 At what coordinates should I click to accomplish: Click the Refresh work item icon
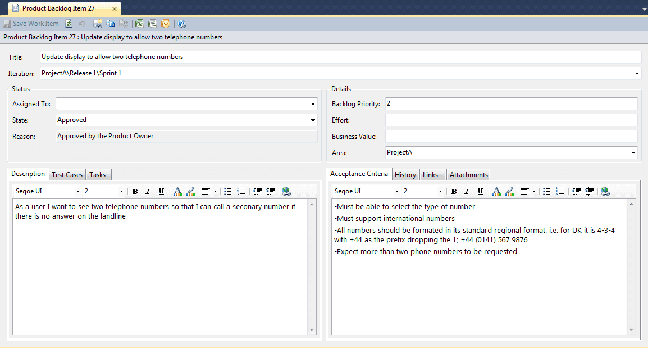pyautogui.click(x=69, y=24)
